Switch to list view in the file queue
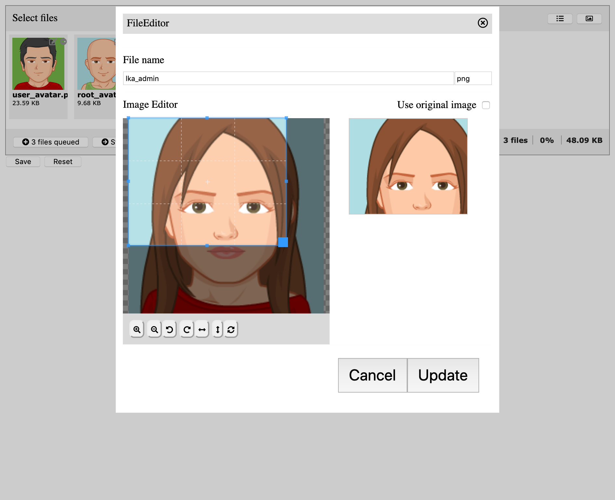The height and width of the screenshot is (500, 615). pyautogui.click(x=560, y=19)
